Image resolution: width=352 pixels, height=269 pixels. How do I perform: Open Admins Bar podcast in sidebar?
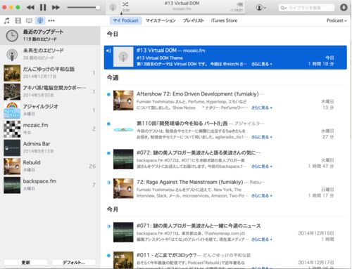50,147
